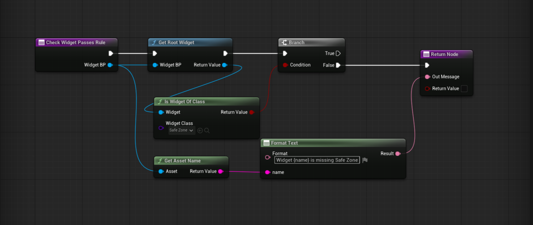Click exec output pin on Get Root Widget
Screen dimensions: 533x225
225,53
